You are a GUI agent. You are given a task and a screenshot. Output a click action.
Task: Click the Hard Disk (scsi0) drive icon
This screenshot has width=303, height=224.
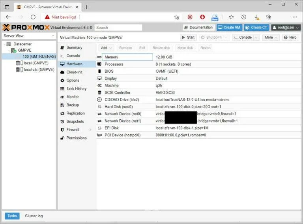pos(99,107)
